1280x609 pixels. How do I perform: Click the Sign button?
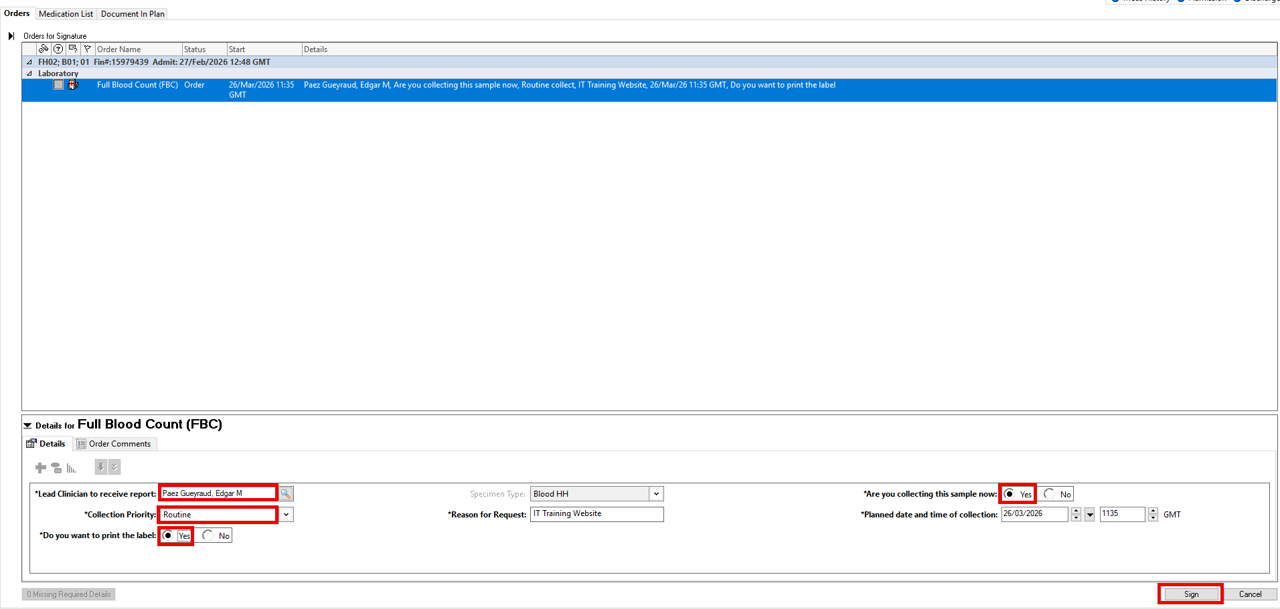pyautogui.click(x=1191, y=594)
